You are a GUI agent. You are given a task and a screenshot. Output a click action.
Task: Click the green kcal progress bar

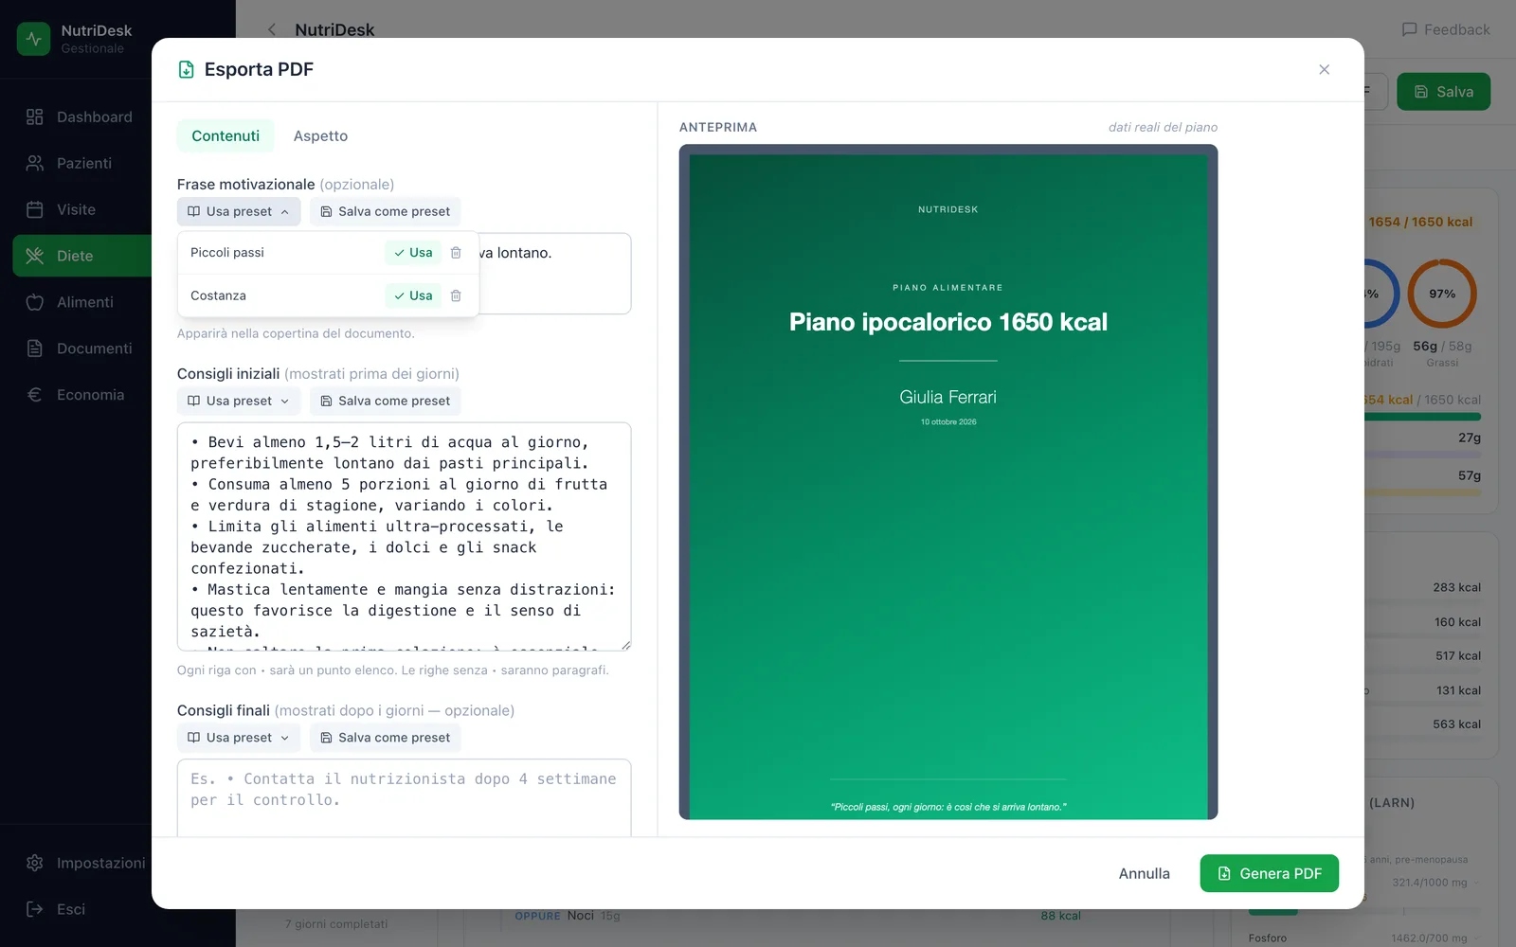pyautogui.click(x=1421, y=417)
